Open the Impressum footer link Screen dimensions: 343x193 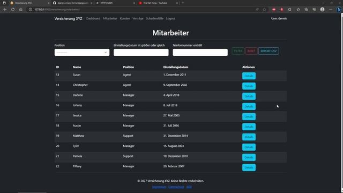(159, 187)
